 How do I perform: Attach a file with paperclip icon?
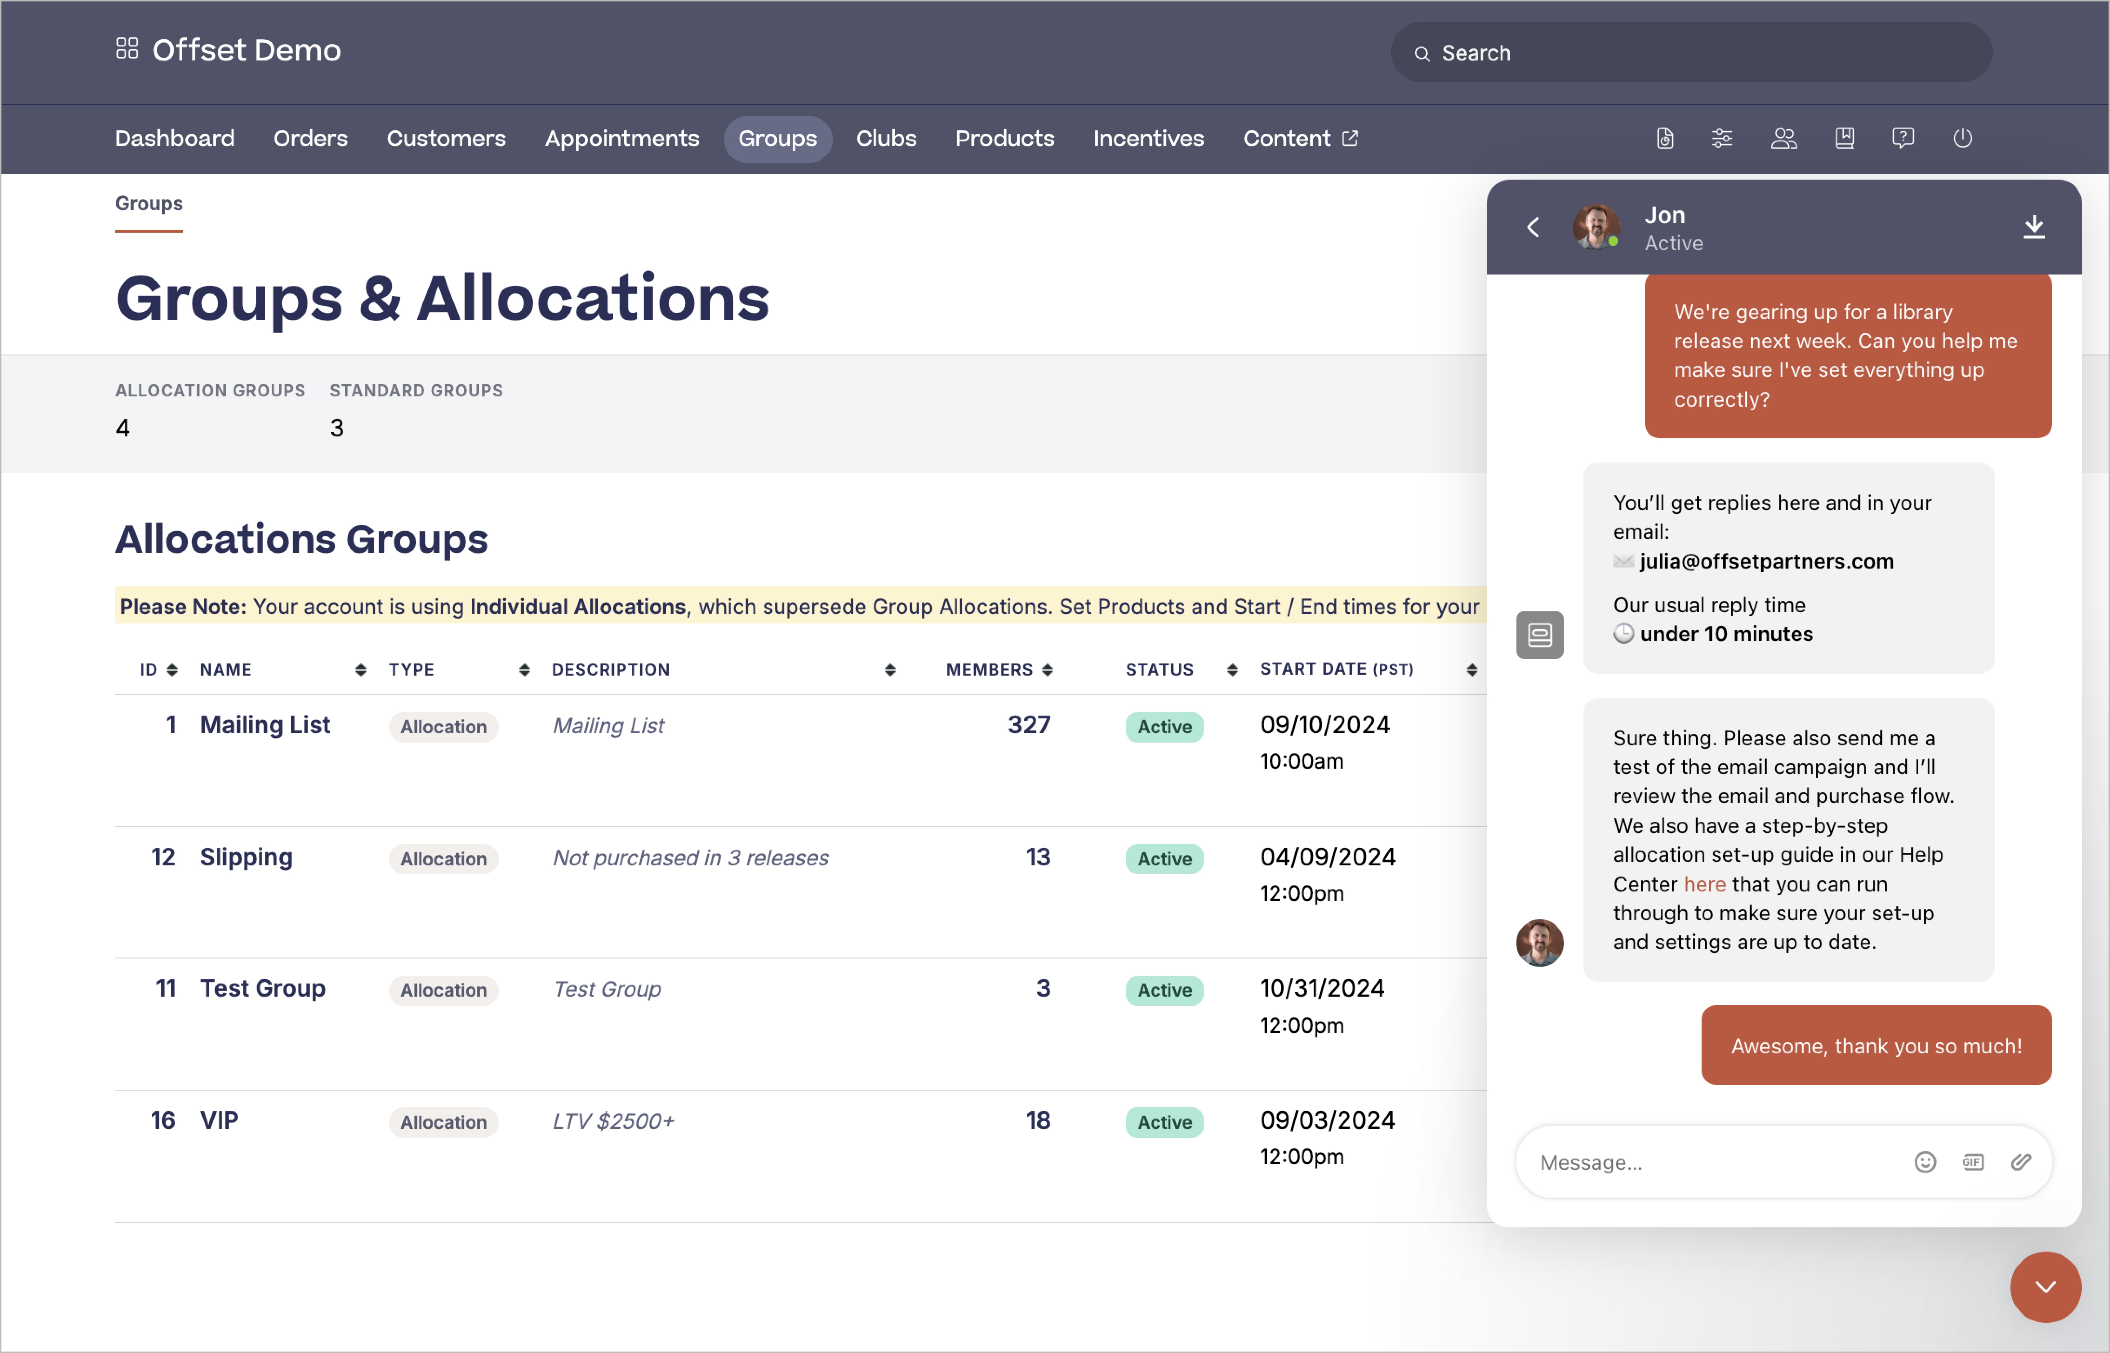[2021, 1162]
